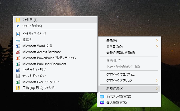180x111 pixels.
Task: Click the Access database icon
Action: (x=18, y=52)
